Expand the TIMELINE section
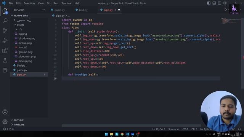This screenshot has width=244, height=137. point(19,124)
